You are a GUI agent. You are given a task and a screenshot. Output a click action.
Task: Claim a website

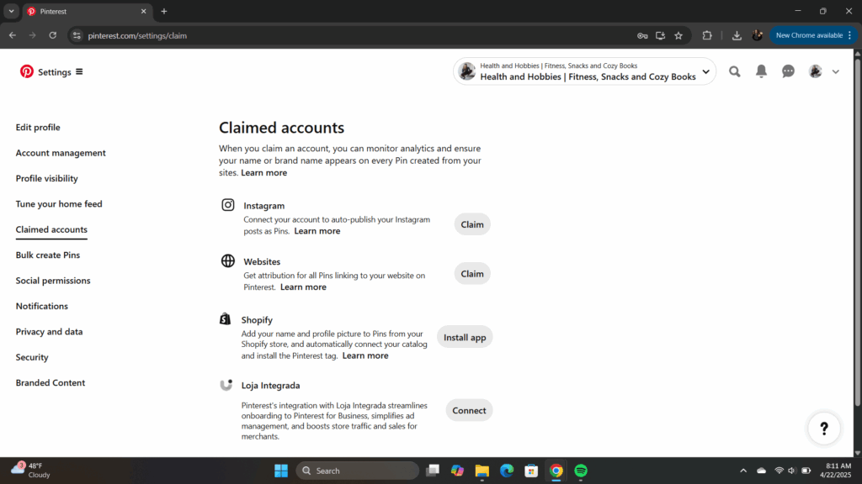[x=472, y=274]
